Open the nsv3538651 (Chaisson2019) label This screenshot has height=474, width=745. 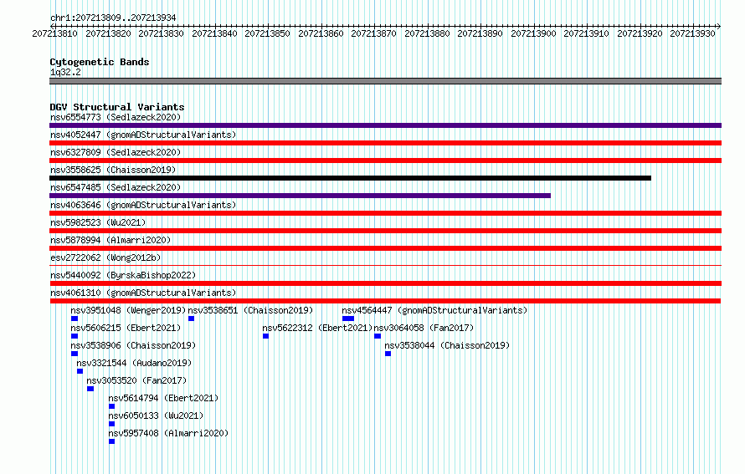250,310
